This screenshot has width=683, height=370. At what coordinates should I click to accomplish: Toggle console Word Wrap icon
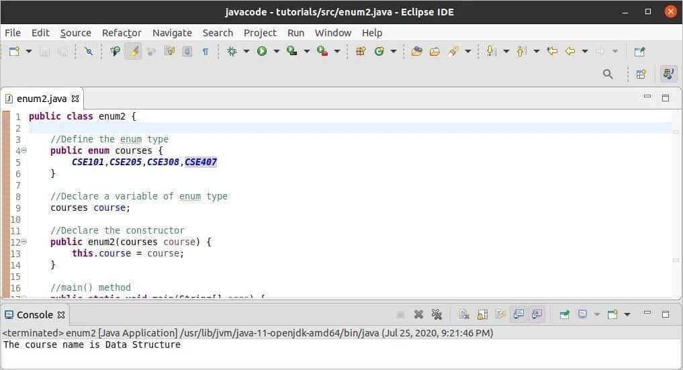[500, 314]
